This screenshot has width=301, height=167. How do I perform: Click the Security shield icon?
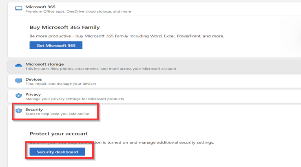19,111
